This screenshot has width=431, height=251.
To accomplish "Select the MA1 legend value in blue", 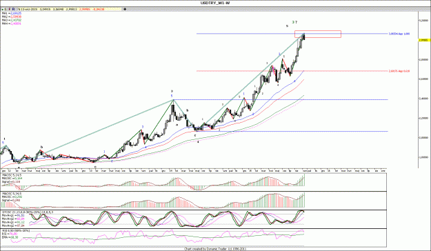I will (x=16, y=13).
